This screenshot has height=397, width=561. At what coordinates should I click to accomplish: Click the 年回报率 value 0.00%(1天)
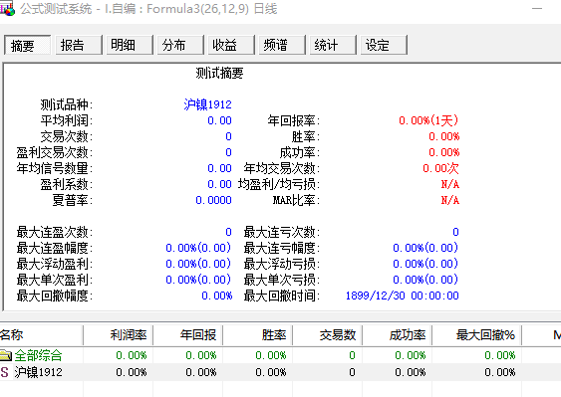point(428,120)
